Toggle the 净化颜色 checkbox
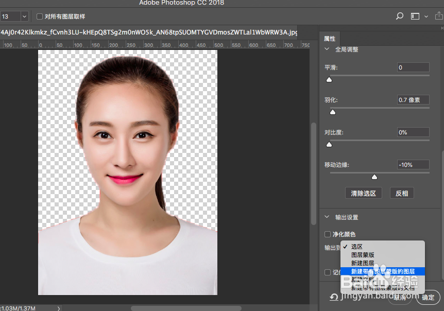The image size is (444, 311). pyautogui.click(x=328, y=234)
